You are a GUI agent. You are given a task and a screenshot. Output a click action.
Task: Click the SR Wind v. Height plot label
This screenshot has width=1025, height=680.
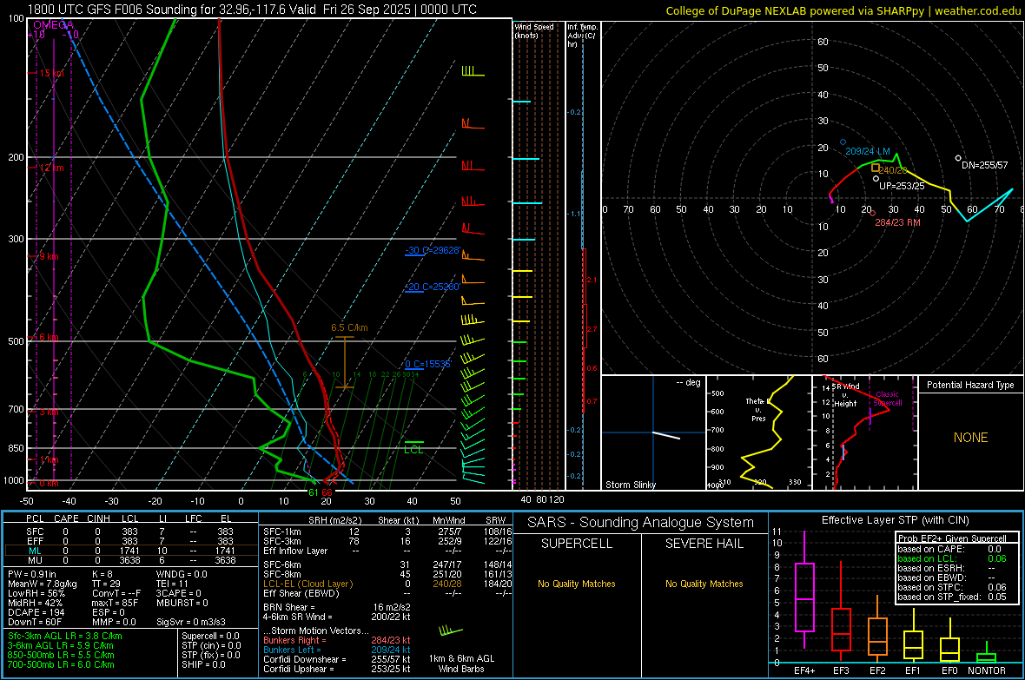pos(844,395)
